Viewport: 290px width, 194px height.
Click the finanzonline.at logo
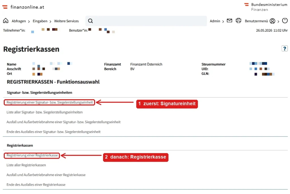(x=23, y=7)
